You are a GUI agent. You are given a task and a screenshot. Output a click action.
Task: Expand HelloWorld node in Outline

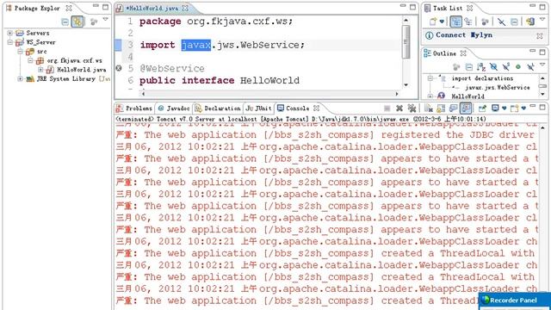[x=430, y=96]
